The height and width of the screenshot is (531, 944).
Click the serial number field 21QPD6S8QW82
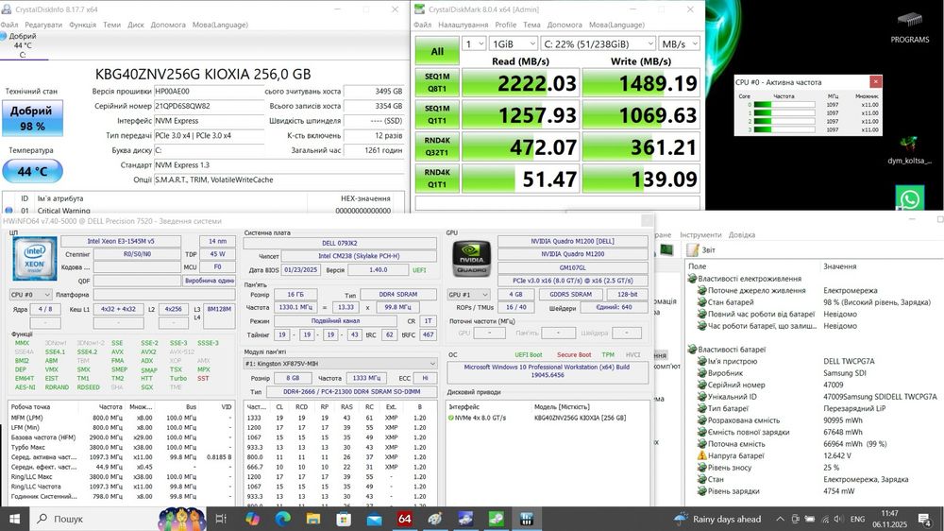point(209,106)
